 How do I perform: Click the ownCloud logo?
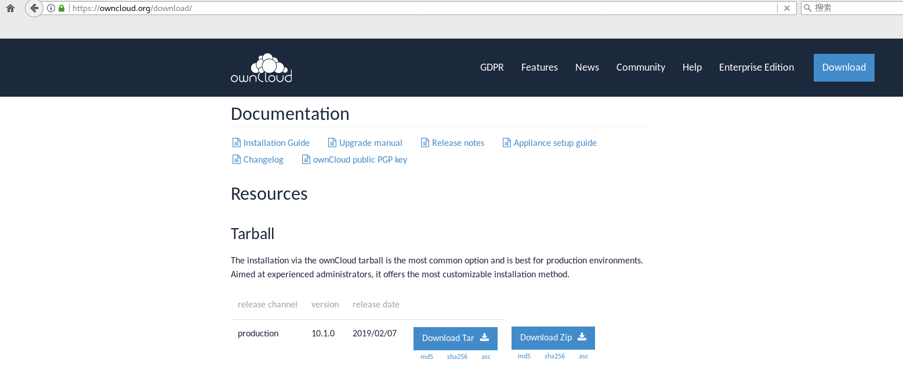coord(261,68)
